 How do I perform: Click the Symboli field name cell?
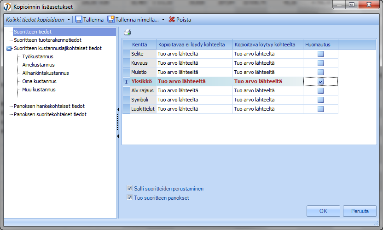pyautogui.click(x=143, y=100)
